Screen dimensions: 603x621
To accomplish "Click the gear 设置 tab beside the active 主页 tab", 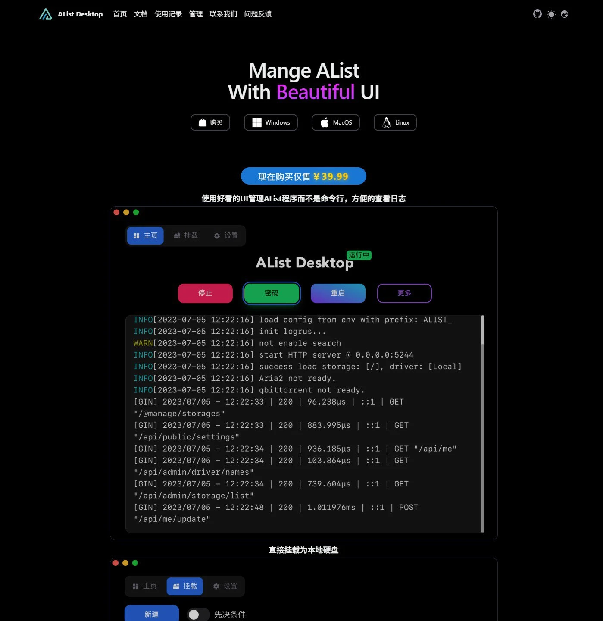I will pyautogui.click(x=226, y=235).
